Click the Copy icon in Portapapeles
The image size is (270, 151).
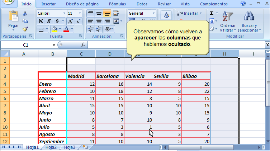[x=25, y=21]
